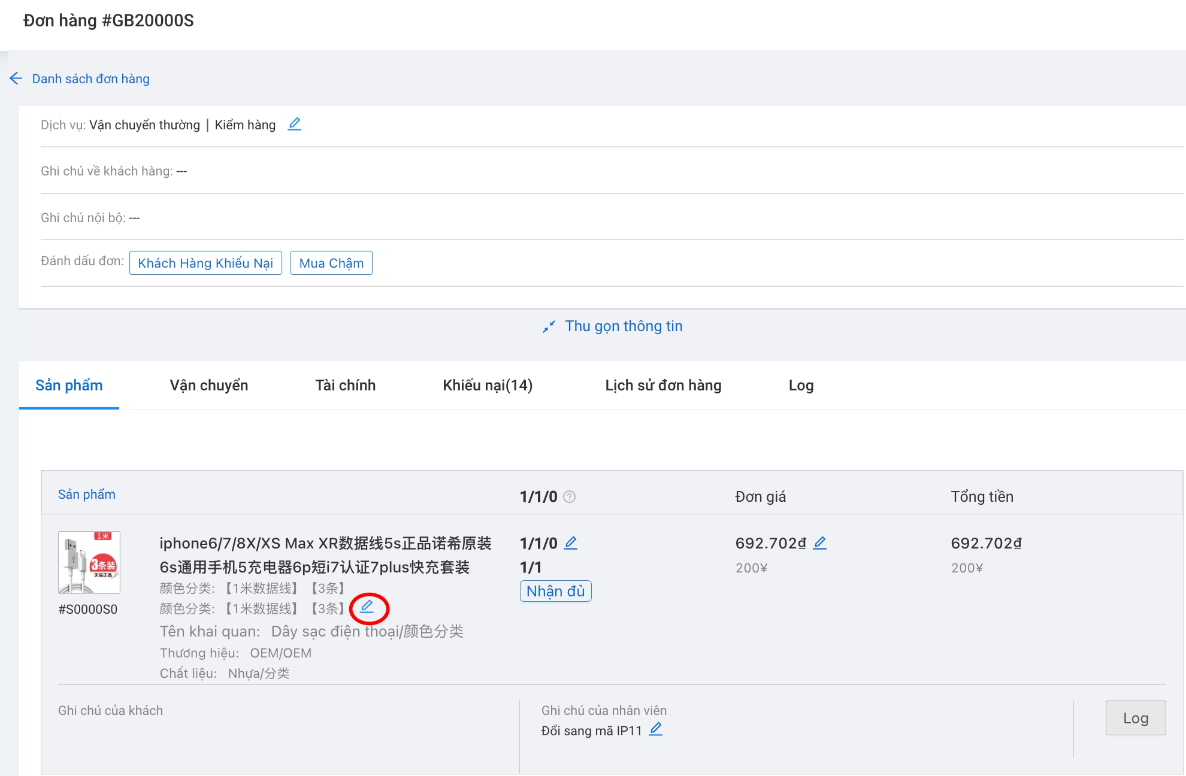
Task: Click Nhận đủ status badge
Action: coord(555,591)
